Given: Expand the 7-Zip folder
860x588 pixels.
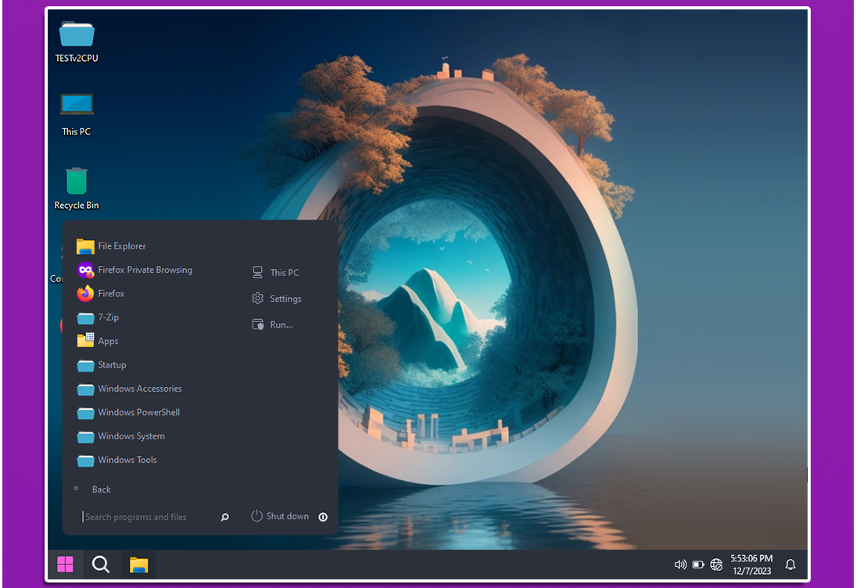Looking at the screenshot, I should coord(108,317).
